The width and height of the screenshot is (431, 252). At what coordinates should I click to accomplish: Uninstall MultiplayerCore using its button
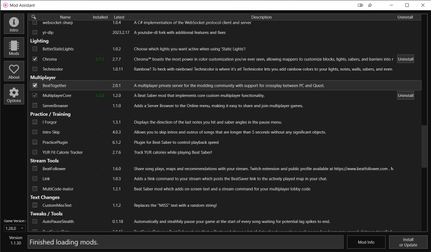coord(405,95)
